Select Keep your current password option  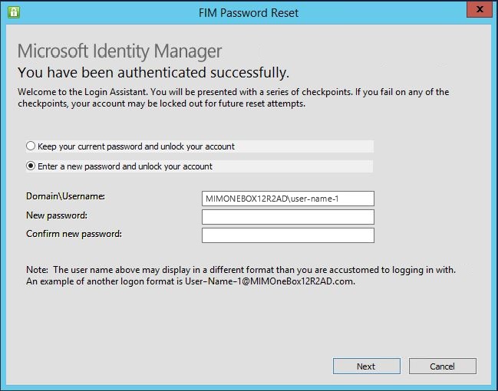31,146
